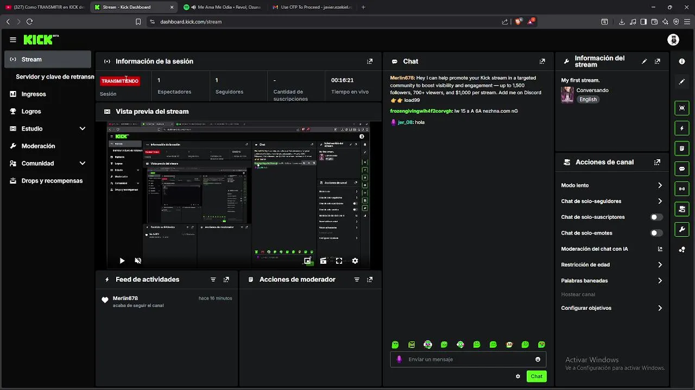Click username jer_08 in the chat
Viewport: 695px width, 390px height.
tap(406, 122)
